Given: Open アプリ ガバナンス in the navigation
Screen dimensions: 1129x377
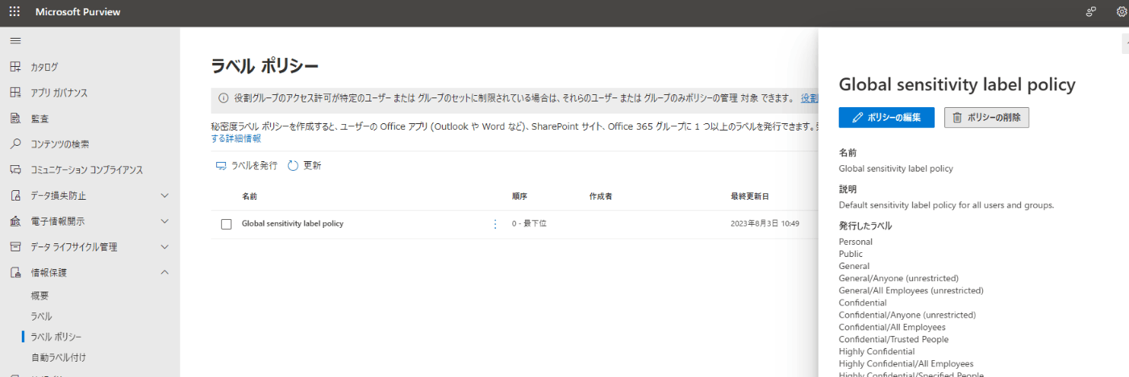Looking at the screenshot, I should pos(59,93).
